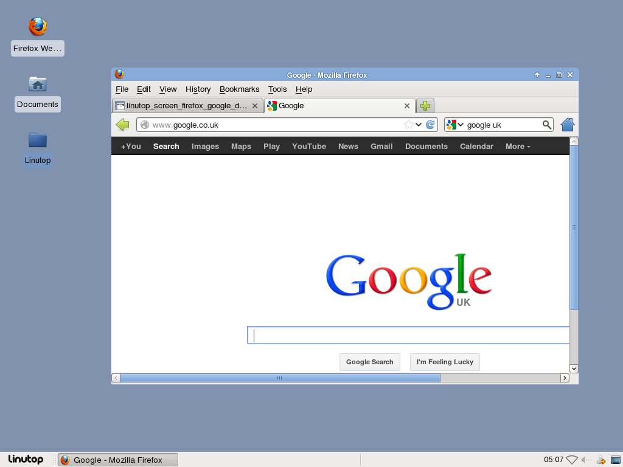The width and height of the screenshot is (623, 467).
Task: Open the Edit menu
Action: [144, 89]
